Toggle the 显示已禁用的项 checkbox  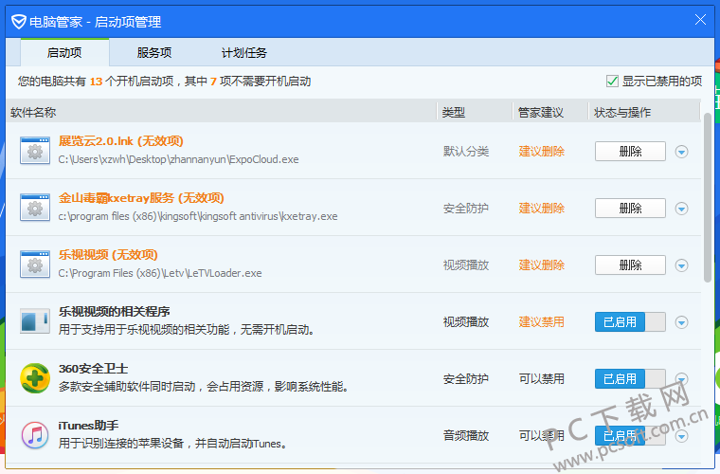coord(612,82)
